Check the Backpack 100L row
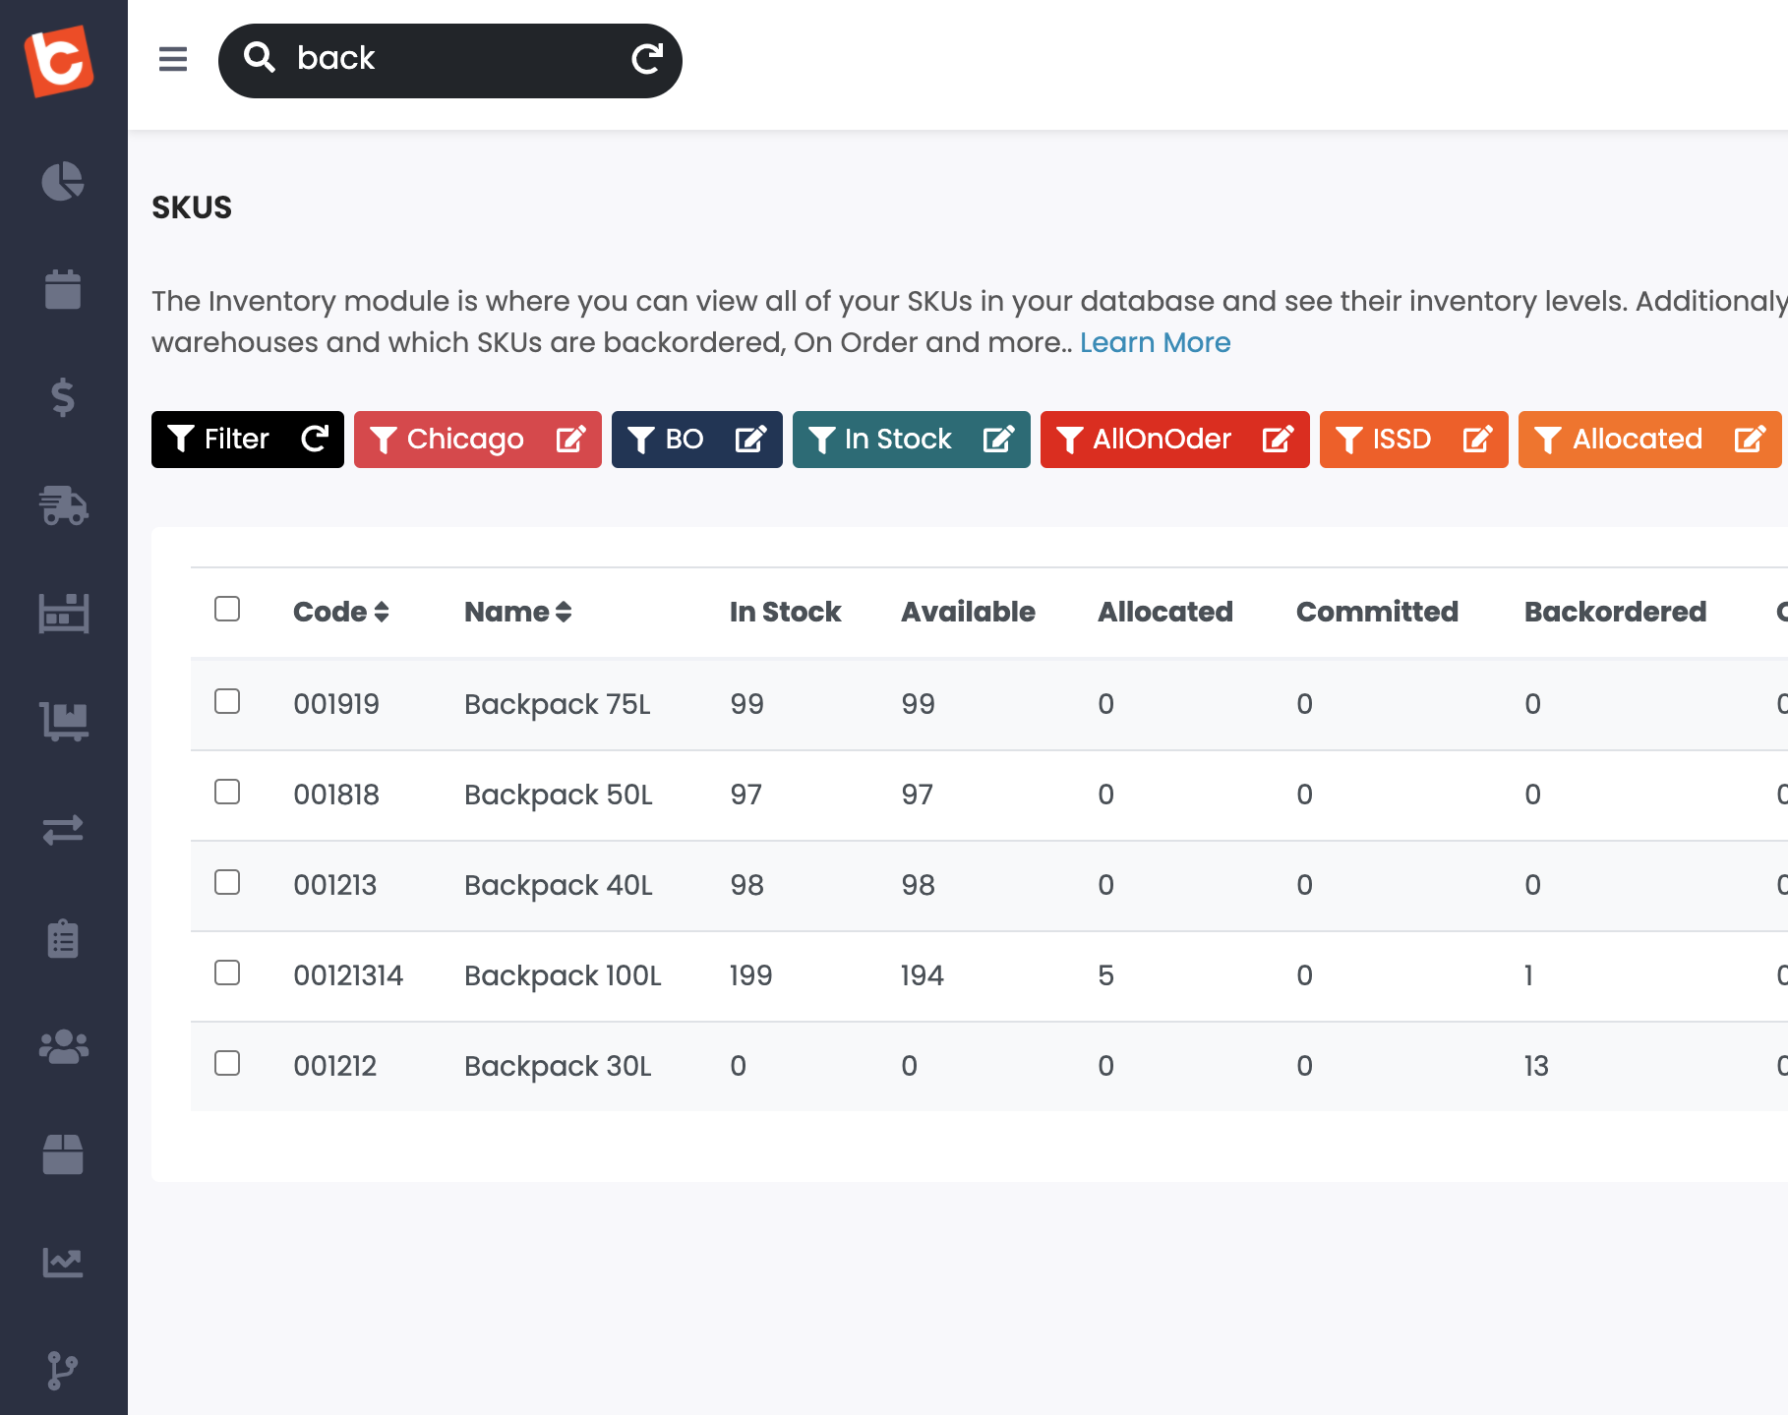The image size is (1788, 1415). [227, 973]
